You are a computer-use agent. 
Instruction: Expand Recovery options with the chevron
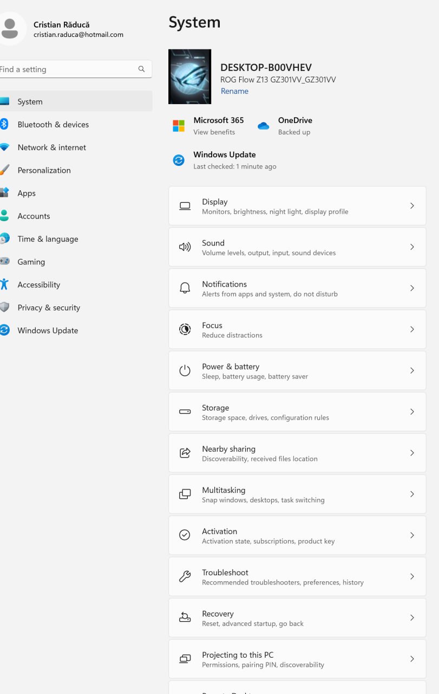[412, 618]
